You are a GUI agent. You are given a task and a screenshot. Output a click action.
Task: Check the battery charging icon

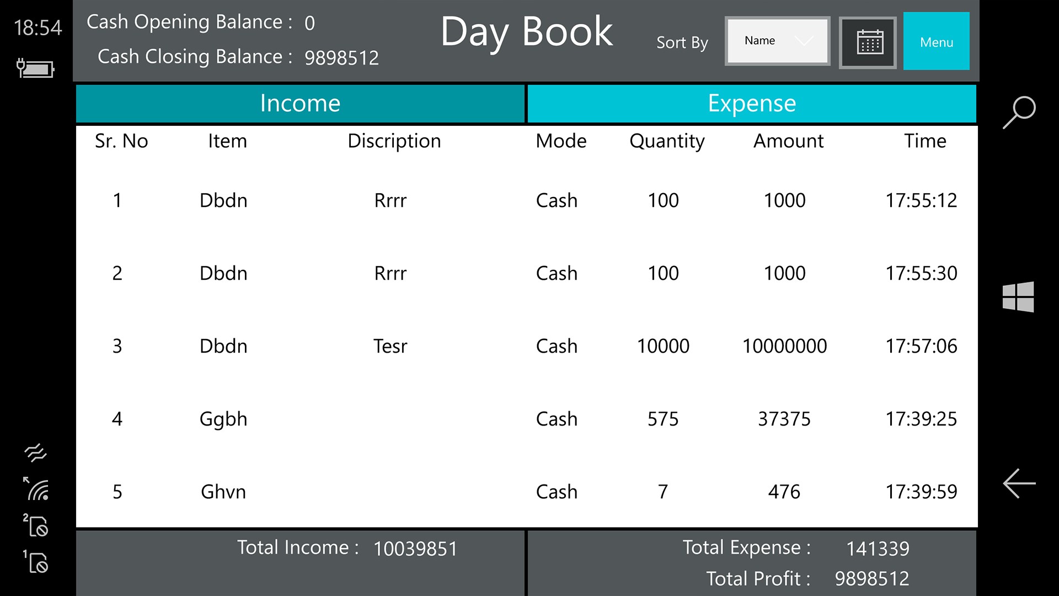35,68
